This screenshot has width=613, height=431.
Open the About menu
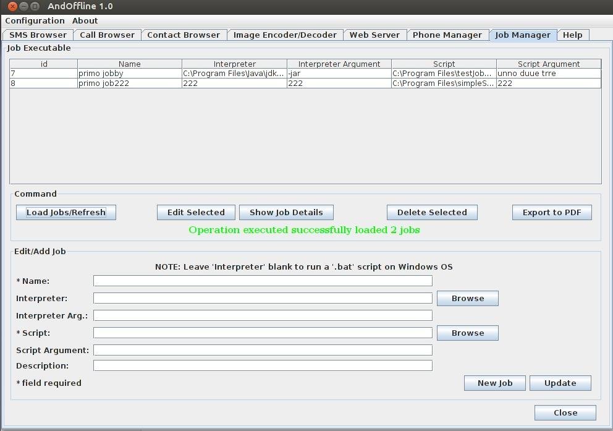[85, 20]
